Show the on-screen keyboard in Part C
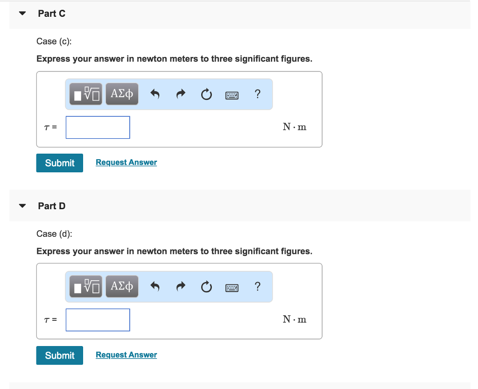This screenshot has height=389, width=478. tap(232, 94)
